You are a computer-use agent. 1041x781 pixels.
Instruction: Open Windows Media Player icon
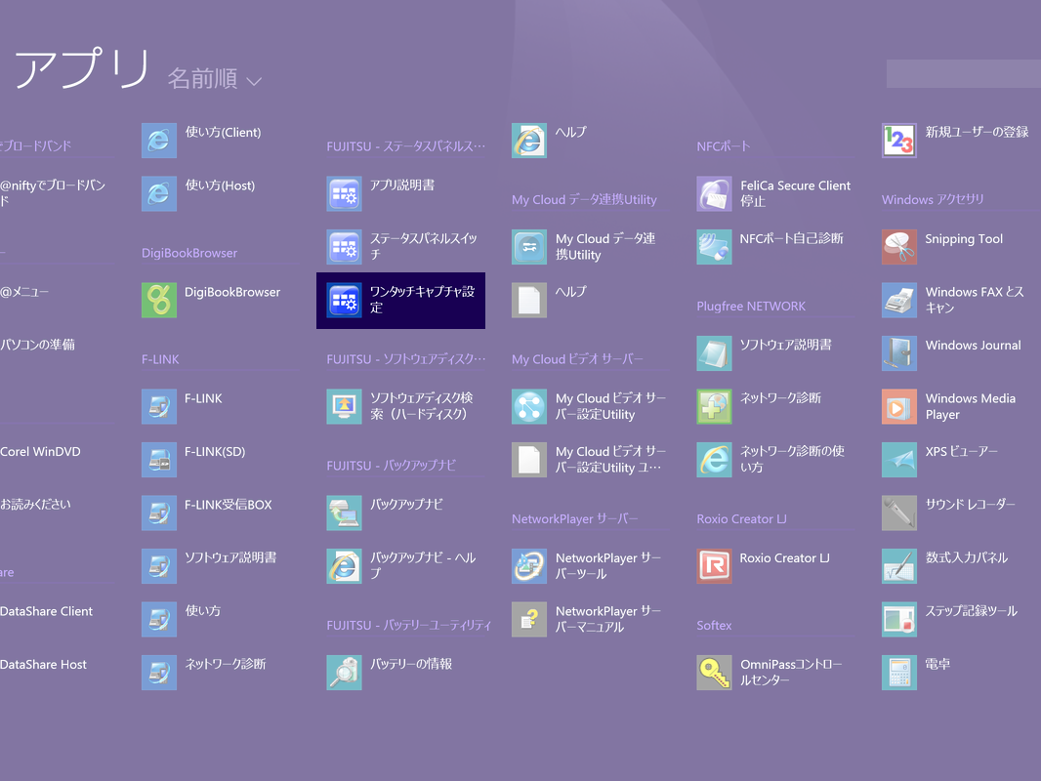(x=898, y=406)
